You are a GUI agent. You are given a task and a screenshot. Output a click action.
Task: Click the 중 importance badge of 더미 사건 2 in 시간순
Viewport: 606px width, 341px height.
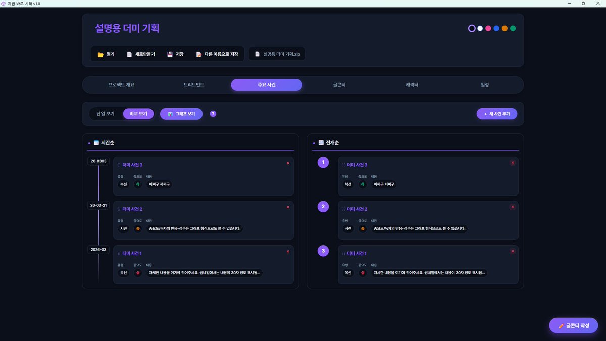[x=137, y=228]
